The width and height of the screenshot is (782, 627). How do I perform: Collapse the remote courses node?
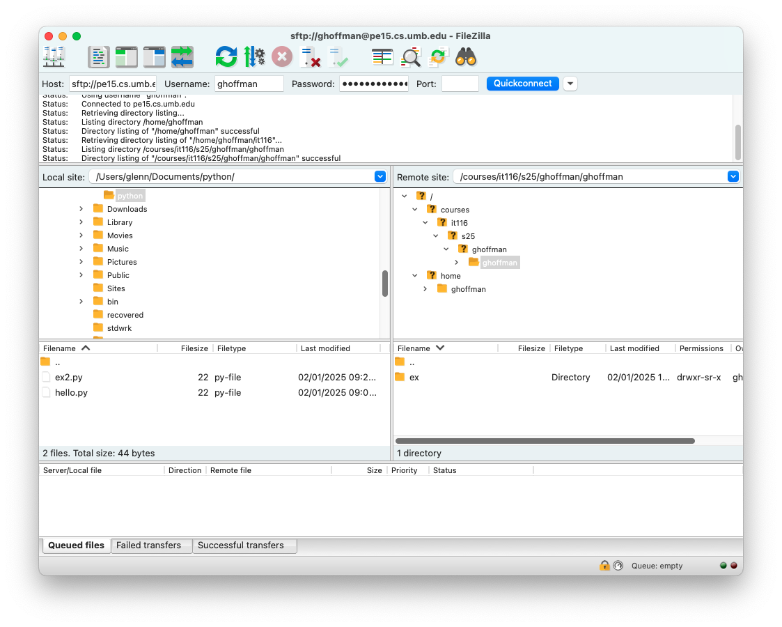coord(415,210)
